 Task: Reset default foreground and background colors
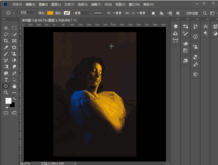pyautogui.click(x=6, y=107)
